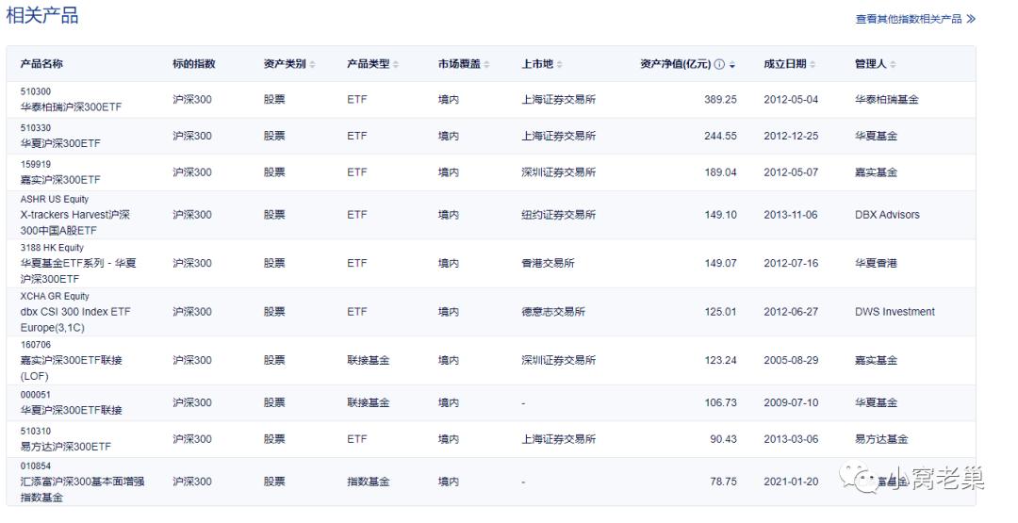Click net asset value 125.01
The image size is (1018, 523).
pyautogui.click(x=721, y=312)
